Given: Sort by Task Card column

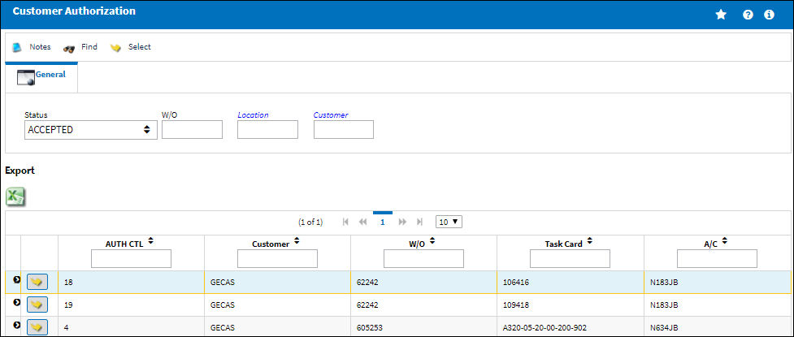Looking at the screenshot, I should click(590, 242).
